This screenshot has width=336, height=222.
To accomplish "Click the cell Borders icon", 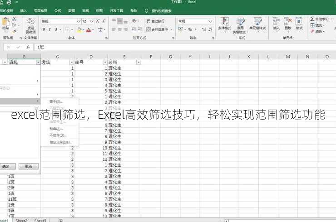I will (x=68, y=29).
